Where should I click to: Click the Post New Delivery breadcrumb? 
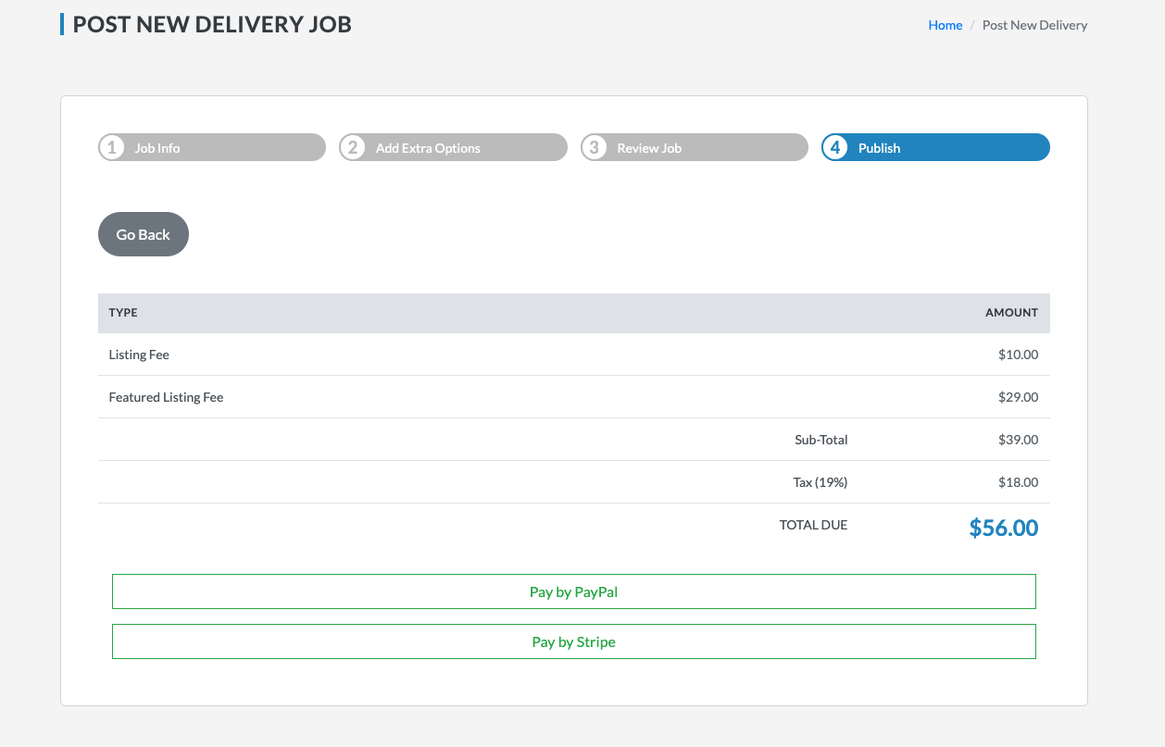click(x=1034, y=25)
